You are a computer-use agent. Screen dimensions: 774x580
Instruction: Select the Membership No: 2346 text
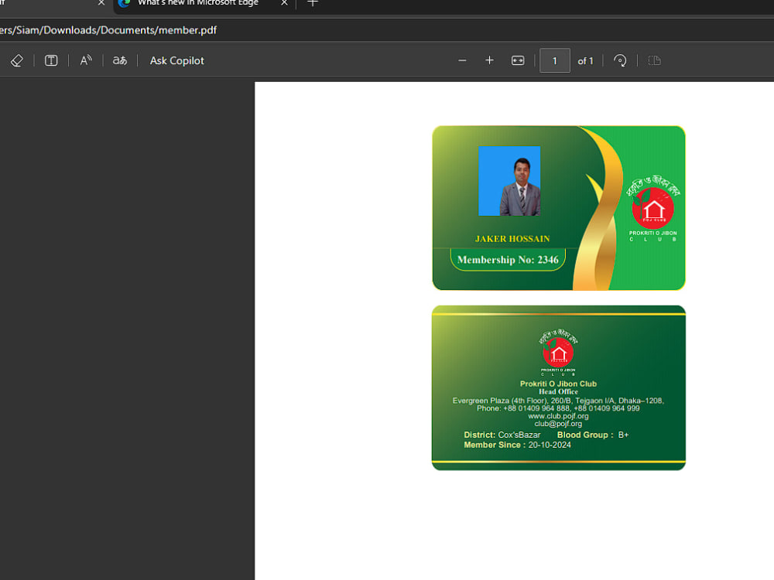[508, 260]
